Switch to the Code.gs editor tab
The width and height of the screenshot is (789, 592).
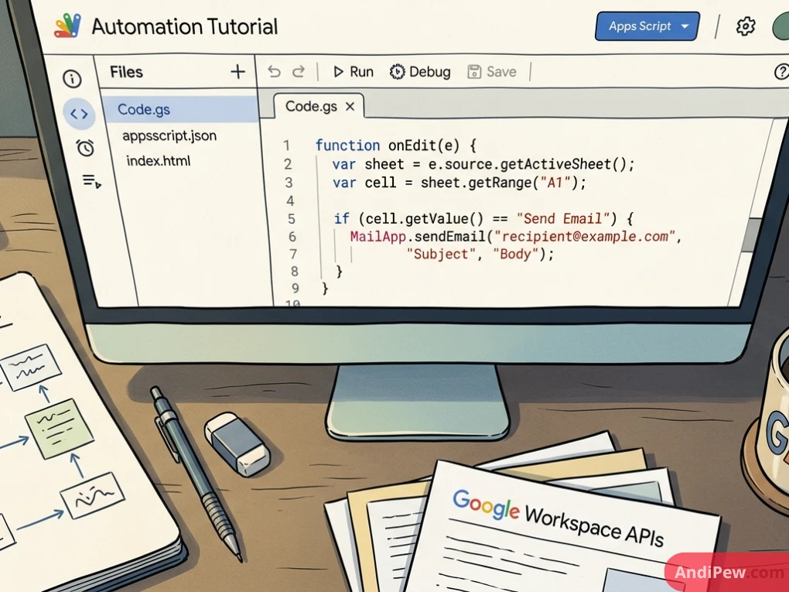311,106
